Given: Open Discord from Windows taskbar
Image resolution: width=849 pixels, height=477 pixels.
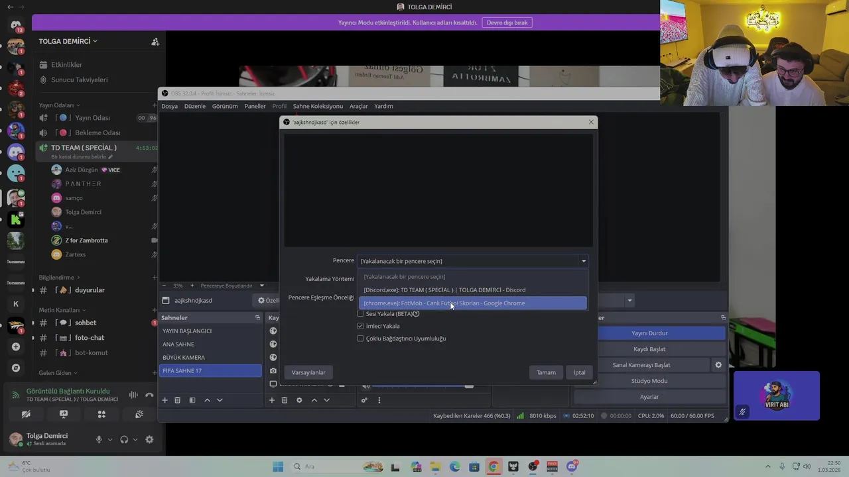Looking at the screenshot, I should [572, 466].
